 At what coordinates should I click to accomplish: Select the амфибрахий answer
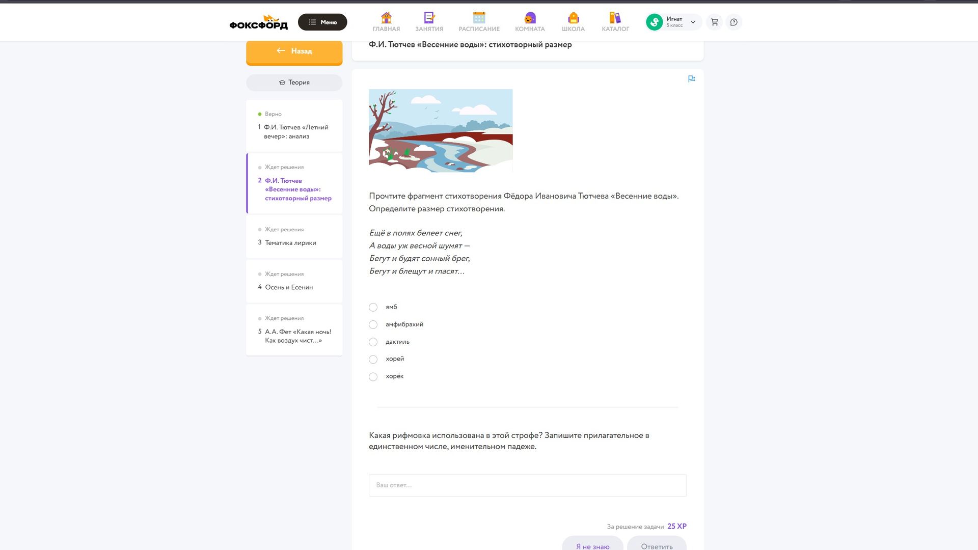(x=373, y=324)
